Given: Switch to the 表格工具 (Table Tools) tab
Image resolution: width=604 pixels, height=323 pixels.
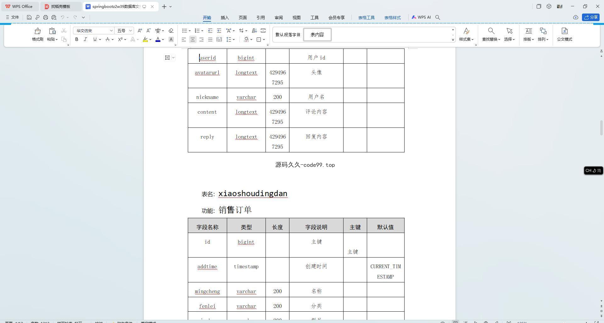Looking at the screenshot, I should point(366,18).
